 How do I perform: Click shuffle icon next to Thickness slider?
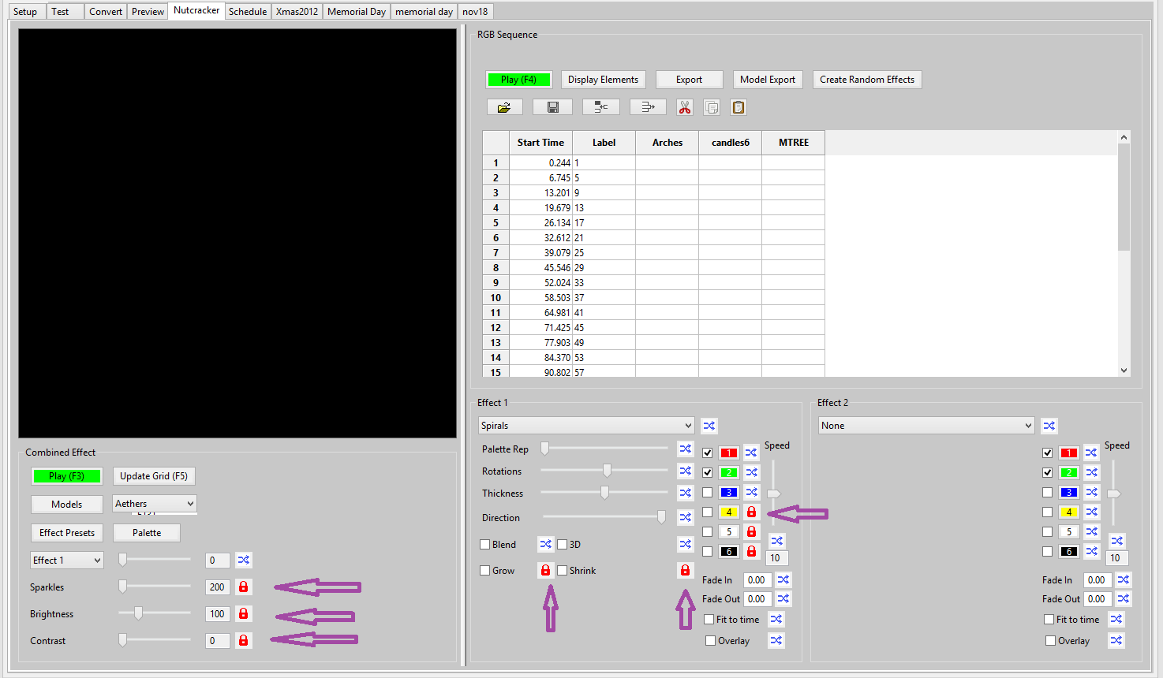click(x=686, y=493)
